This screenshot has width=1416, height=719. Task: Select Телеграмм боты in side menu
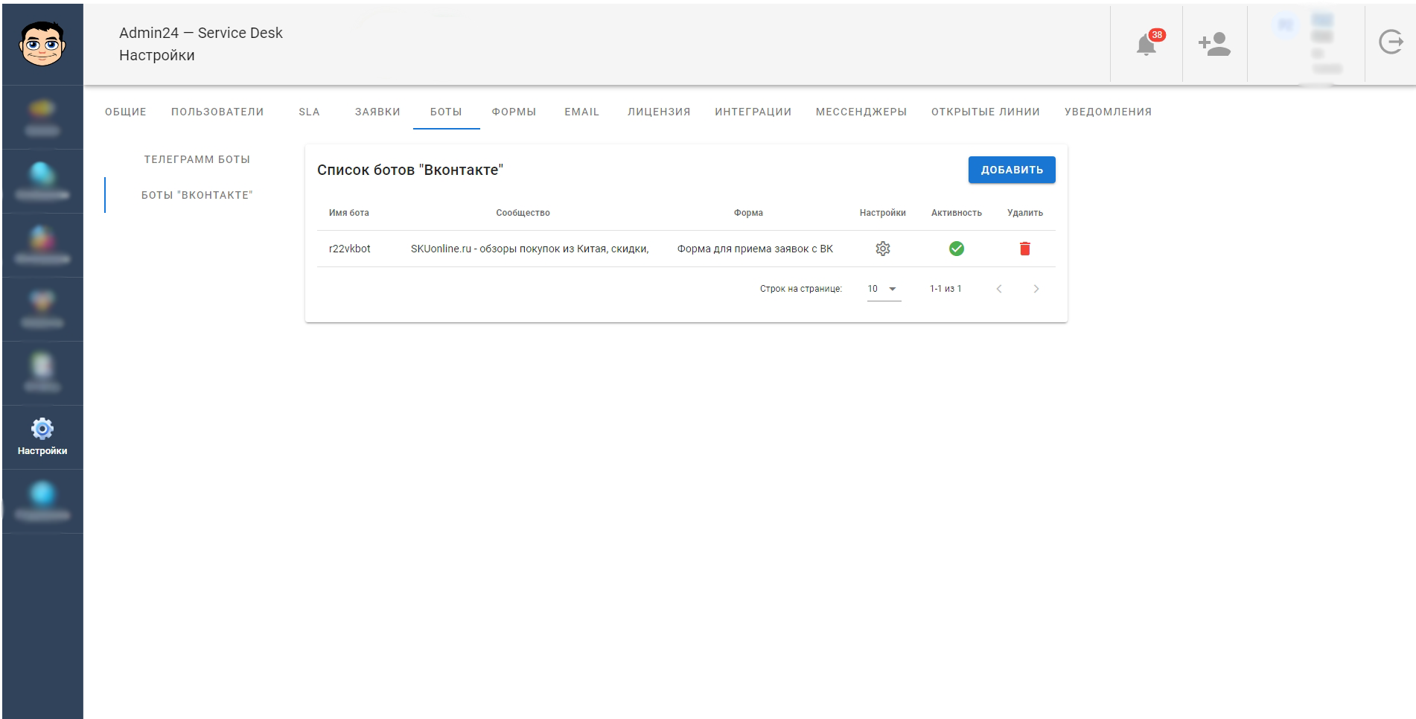click(197, 159)
